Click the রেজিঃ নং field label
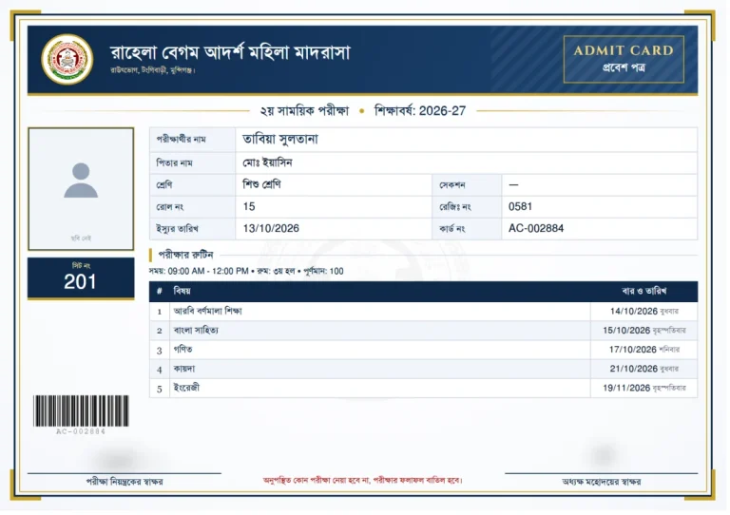Screen dimensions: 730x515 pyautogui.click(x=455, y=207)
